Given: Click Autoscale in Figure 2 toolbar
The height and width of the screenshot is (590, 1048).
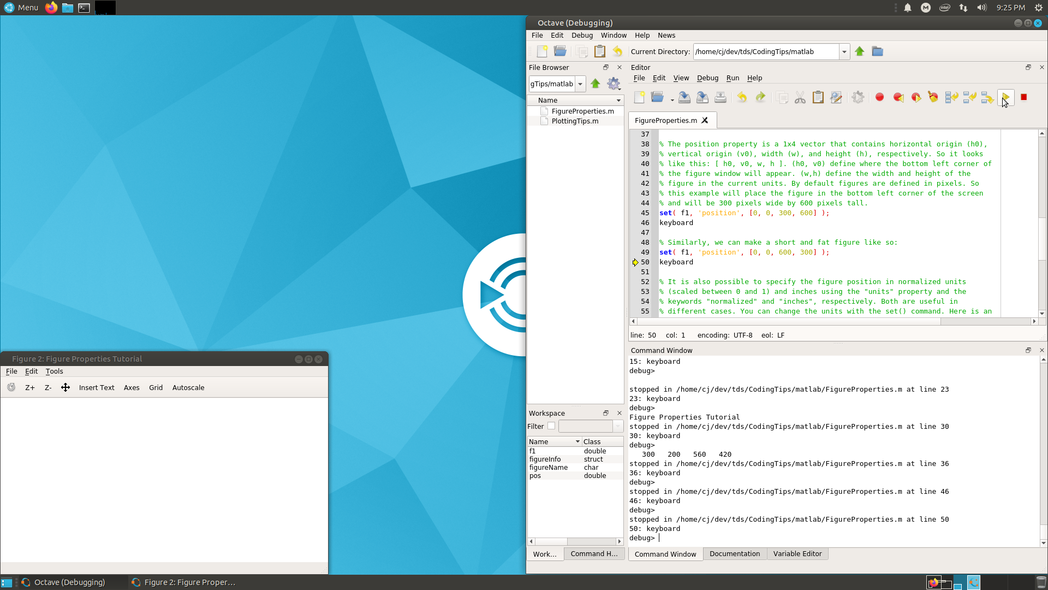Looking at the screenshot, I should pyautogui.click(x=188, y=387).
